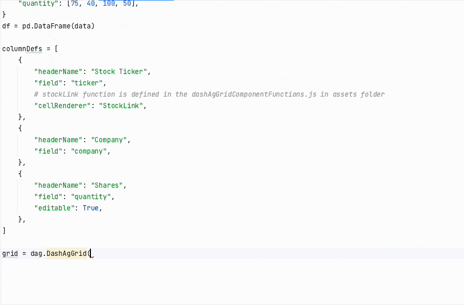Click the "Company" header name string
This screenshot has width=464, height=305.
(x=109, y=140)
